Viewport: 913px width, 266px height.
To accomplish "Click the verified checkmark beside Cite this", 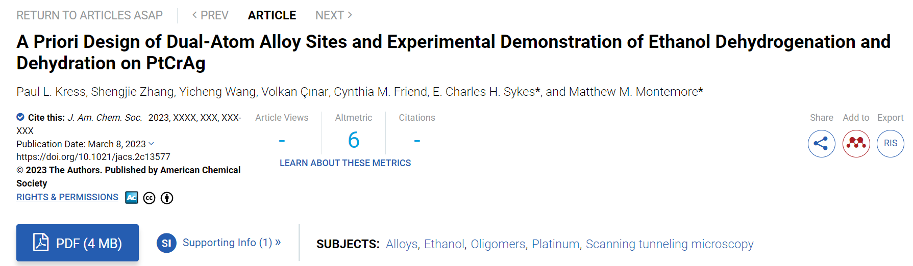I will click(x=20, y=117).
